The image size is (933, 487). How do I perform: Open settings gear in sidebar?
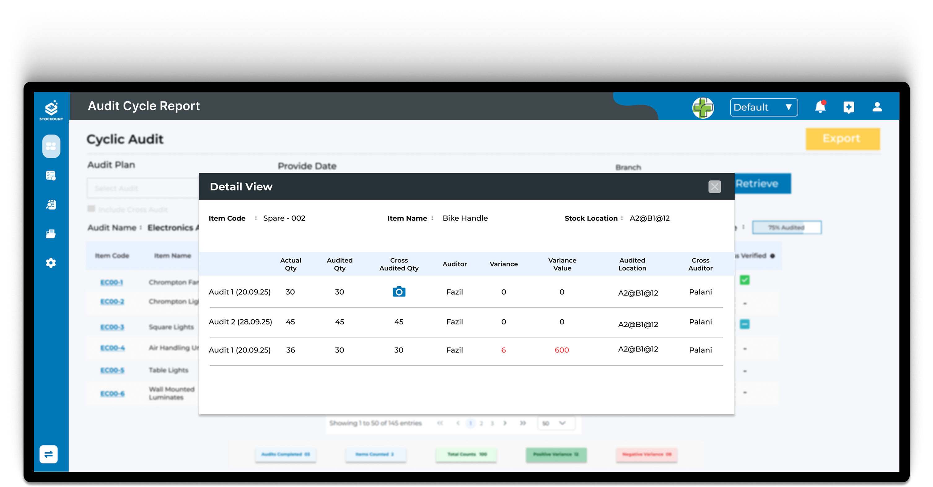point(51,263)
